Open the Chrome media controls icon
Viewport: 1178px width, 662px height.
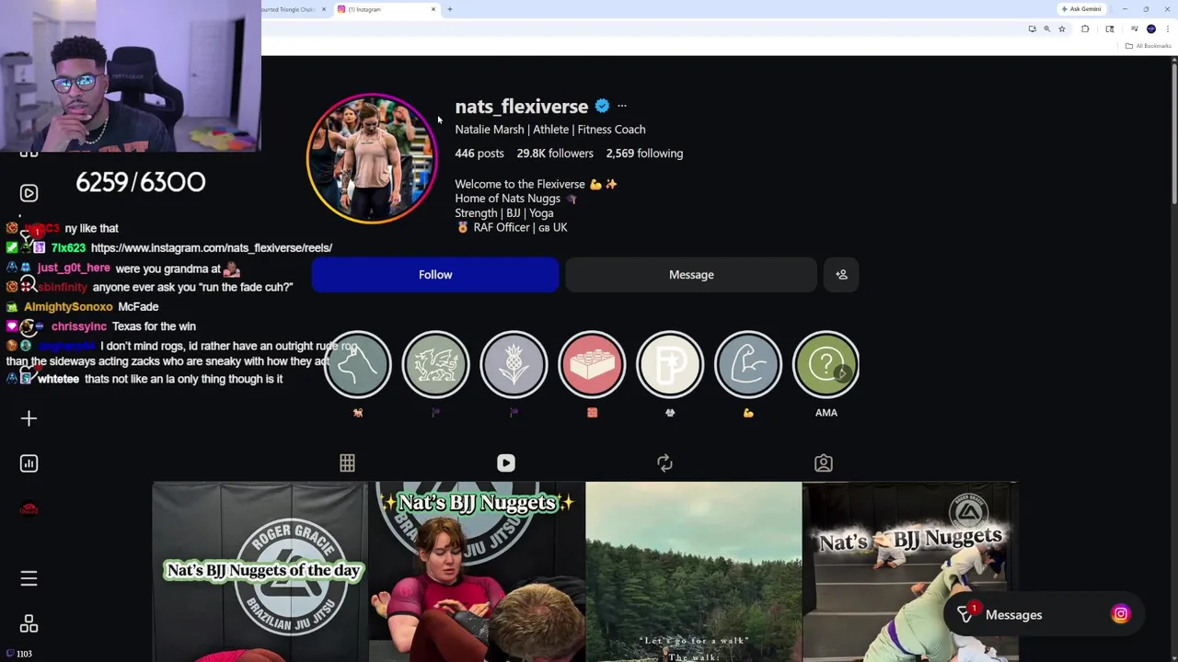tap(1134, 29)
